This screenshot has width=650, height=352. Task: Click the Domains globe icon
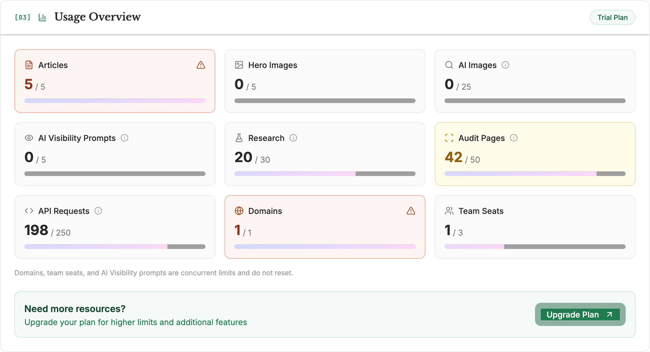[239, 211]
